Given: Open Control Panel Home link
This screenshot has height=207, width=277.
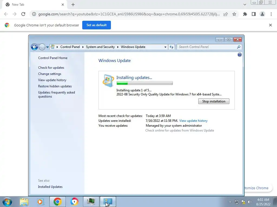Looking at the screenshot, I should 53,58.
